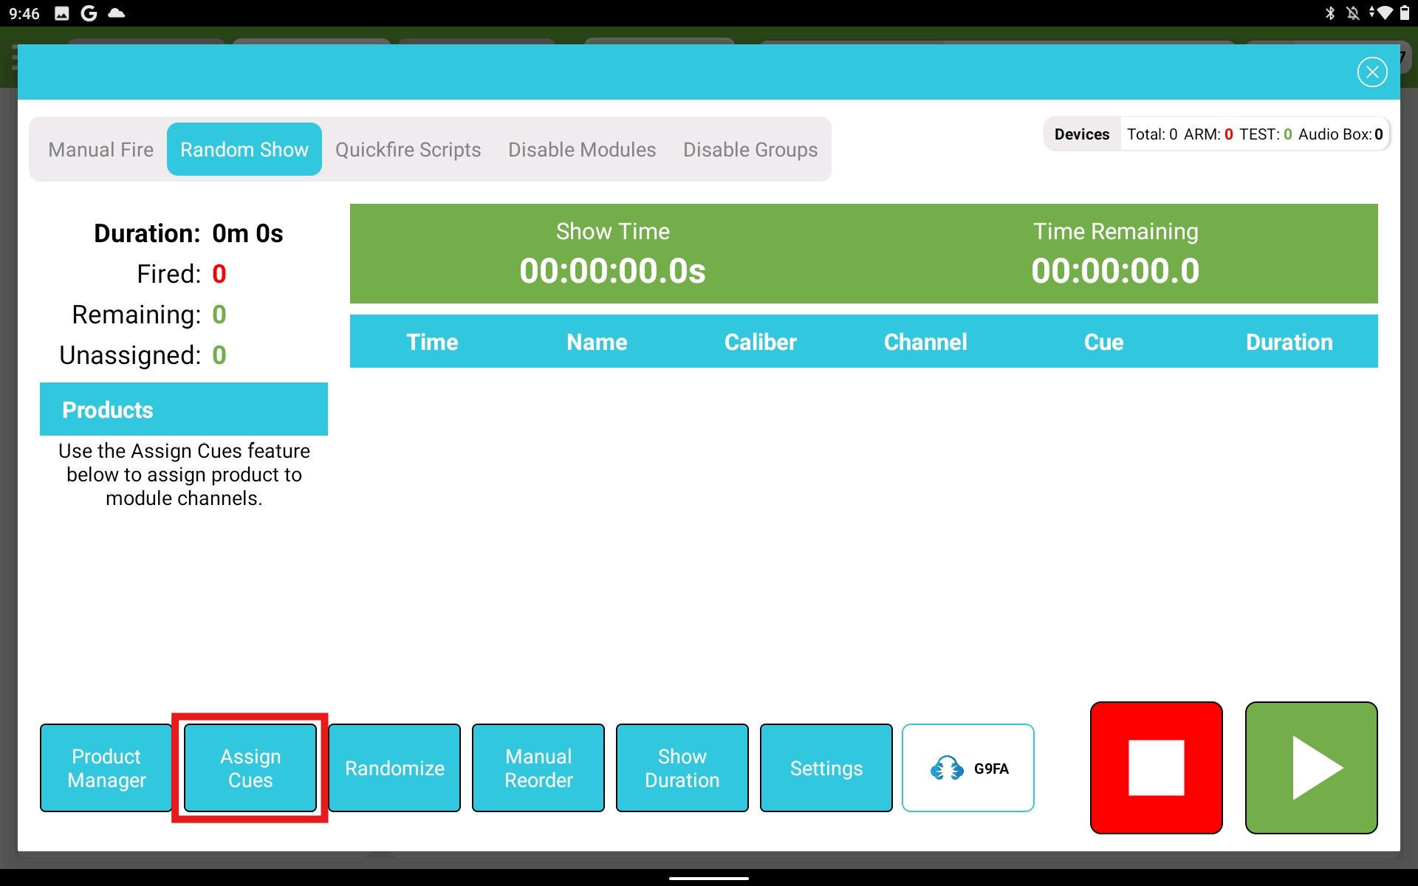Image resolution: width=1418 pixels, height=886 pixels.
Task: Open the Show Duration settings
Action: (682, 768)
